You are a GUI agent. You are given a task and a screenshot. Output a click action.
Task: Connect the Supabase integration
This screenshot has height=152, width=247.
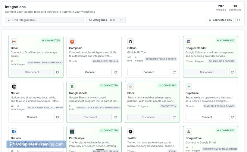click(207, 117)
